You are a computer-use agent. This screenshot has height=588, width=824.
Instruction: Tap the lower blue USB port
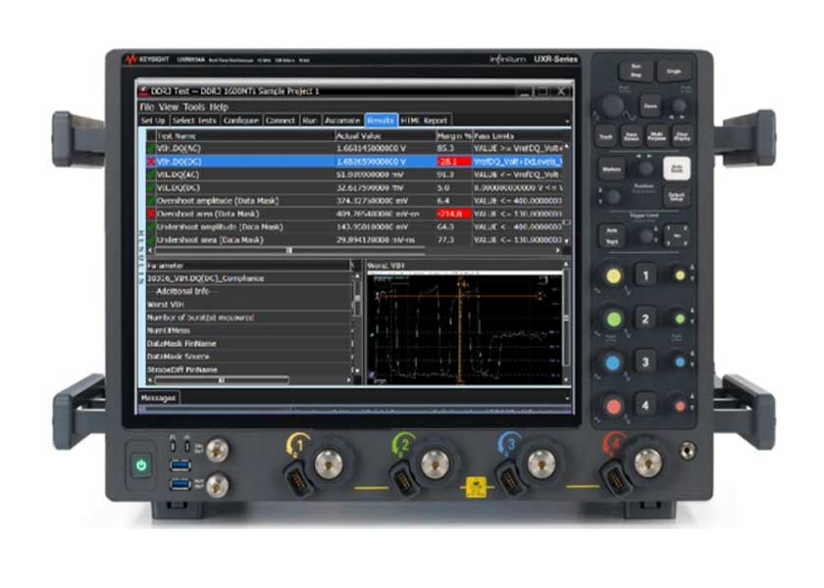point(180,484)
